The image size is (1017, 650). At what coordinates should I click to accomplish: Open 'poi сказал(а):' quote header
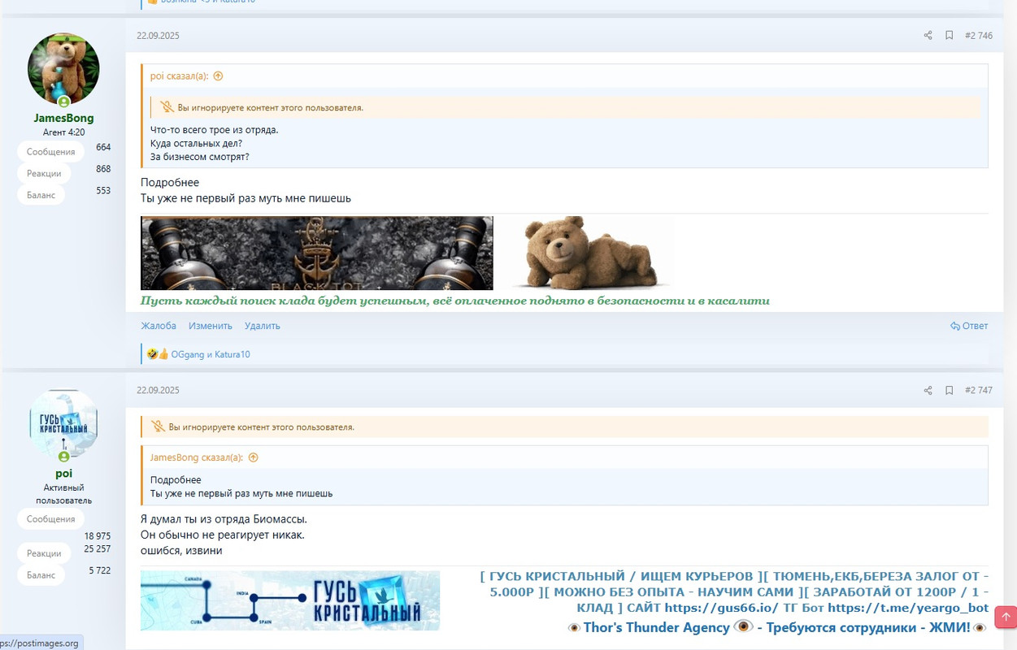[180, 76]
